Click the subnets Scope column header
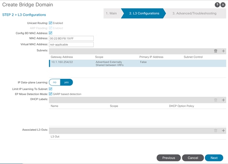This screenshot has width=228, height=164. [99, 57]
